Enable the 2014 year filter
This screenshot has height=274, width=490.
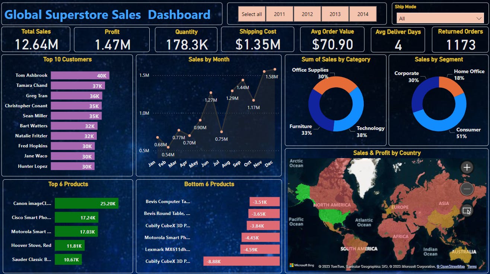click(363, 14)
